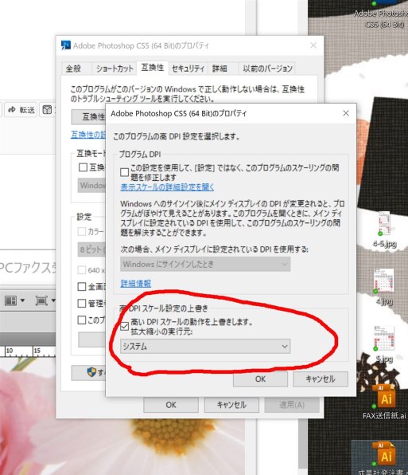
Task: Select the 4.jpg desktop file
Action: [384, 287]
